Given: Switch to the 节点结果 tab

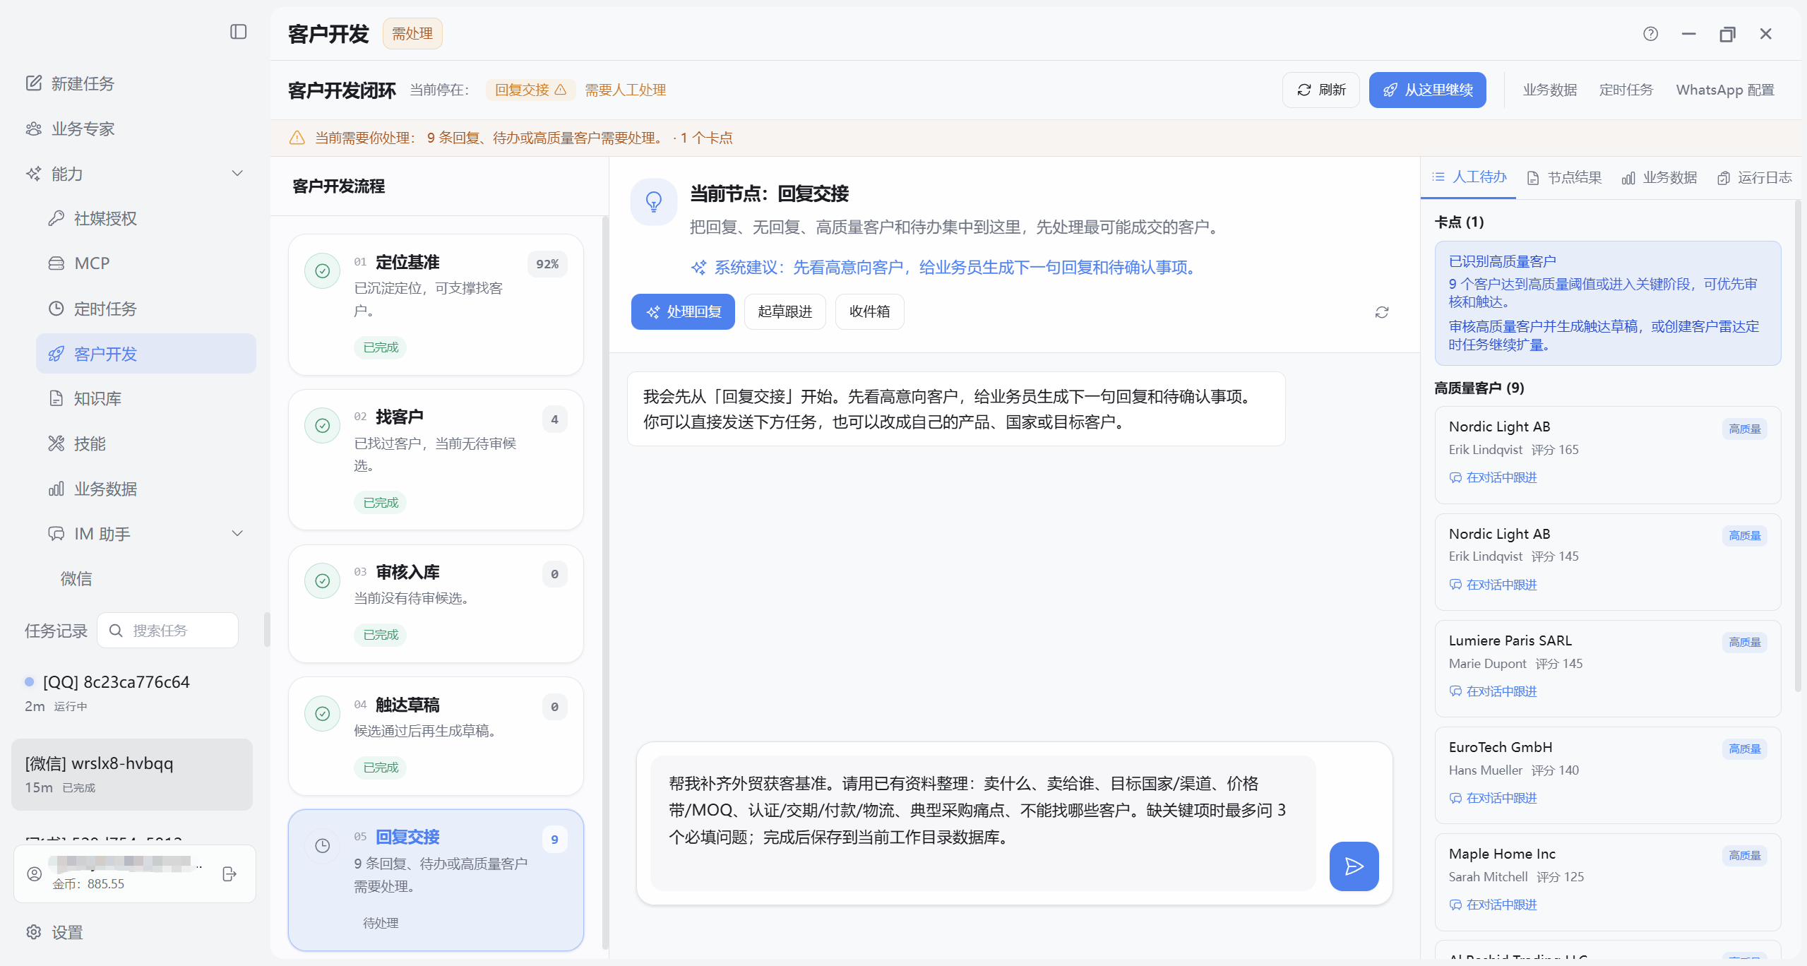Looking at the screenshot, I should tap(1564, 178).
